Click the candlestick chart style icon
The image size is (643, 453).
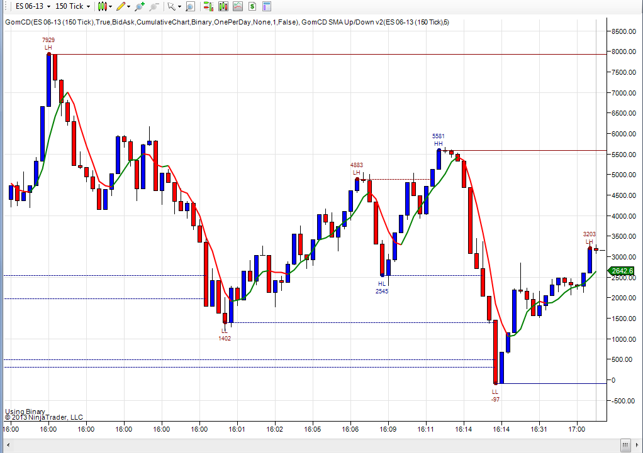tap(102, 6)
